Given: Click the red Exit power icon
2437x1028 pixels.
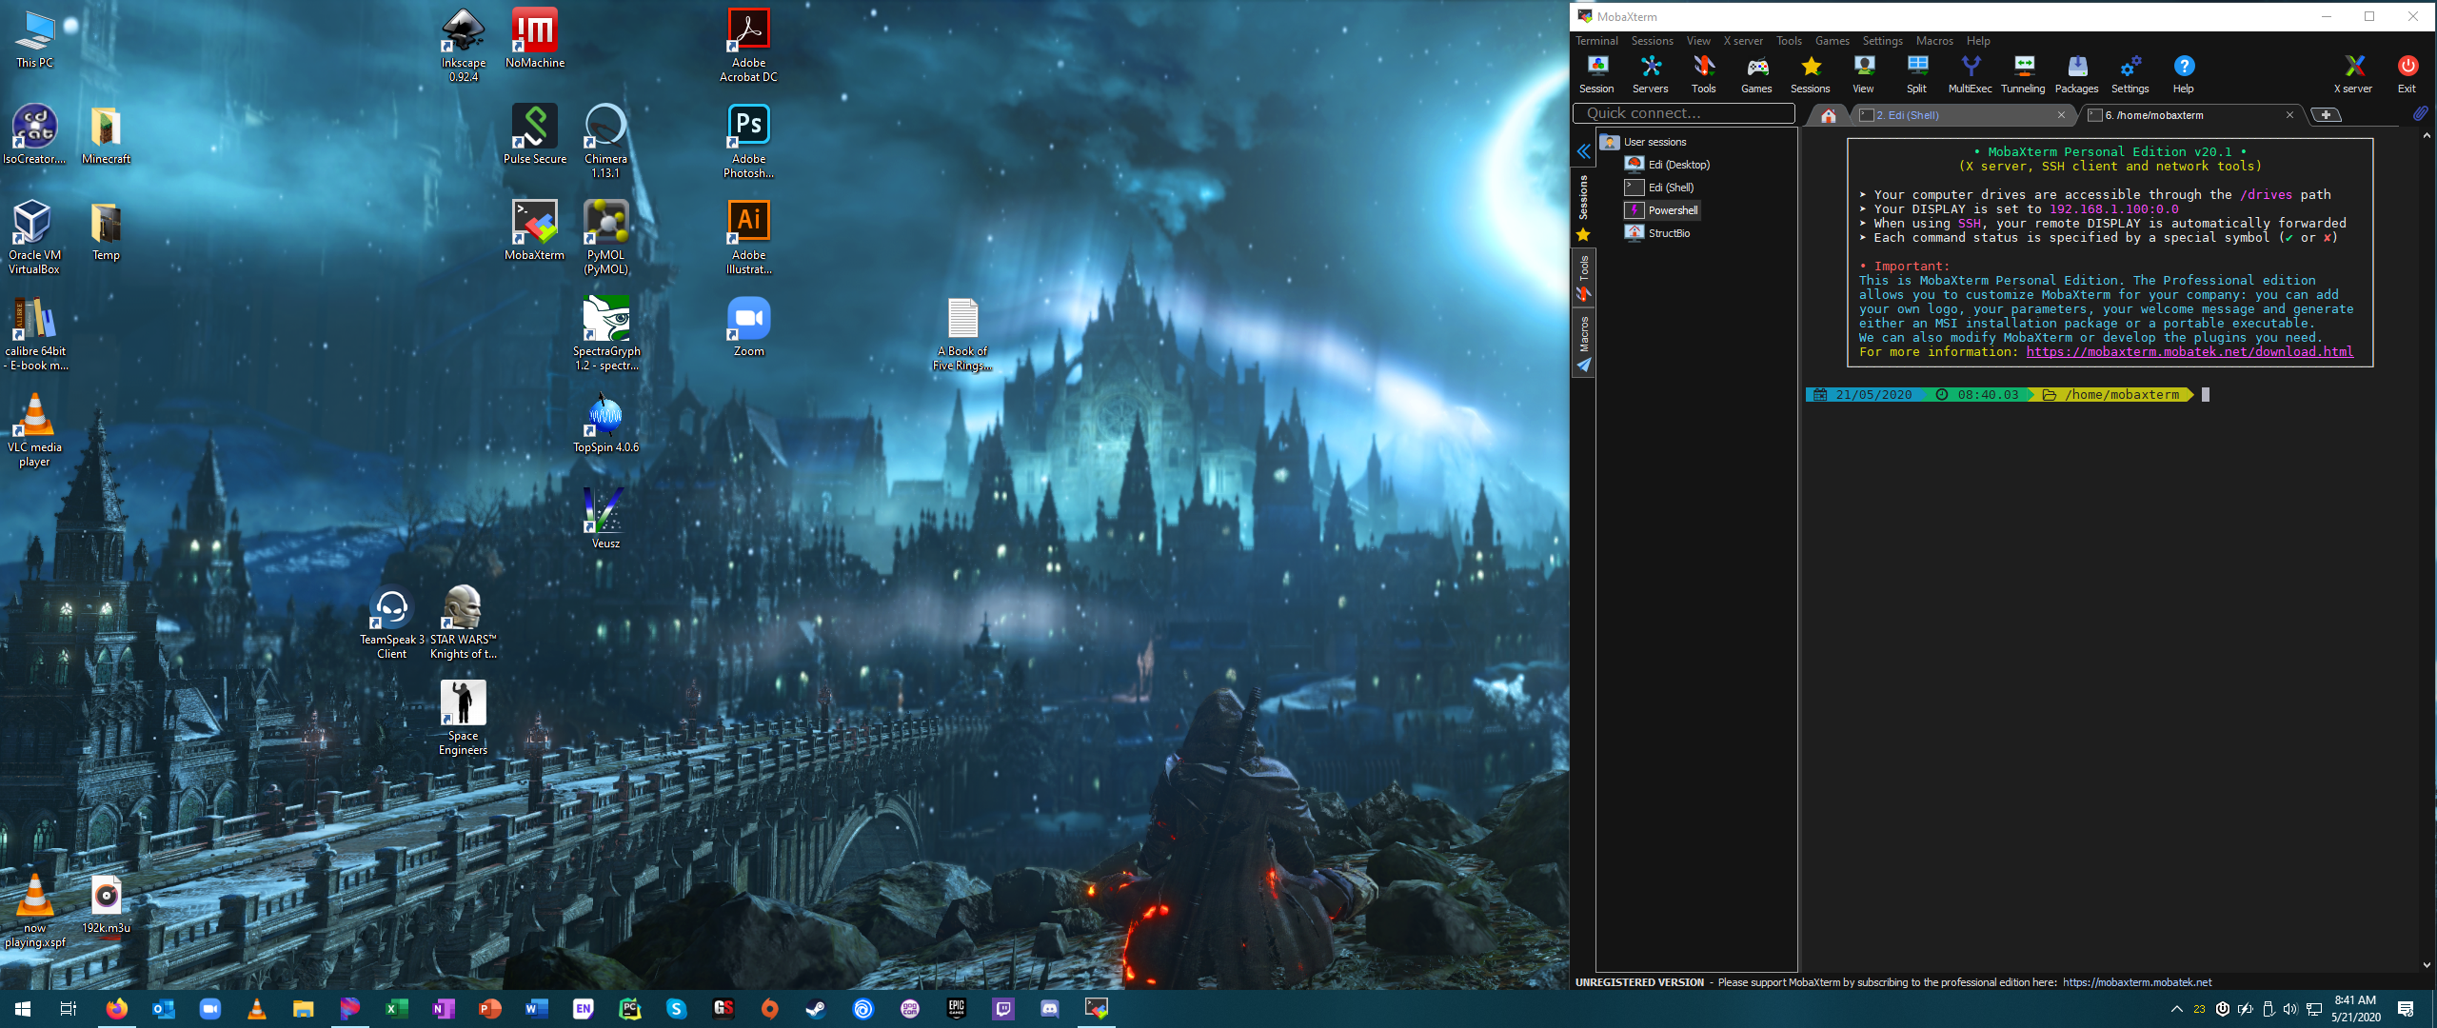Looking at the screenshot, I should click(2407, 74).
